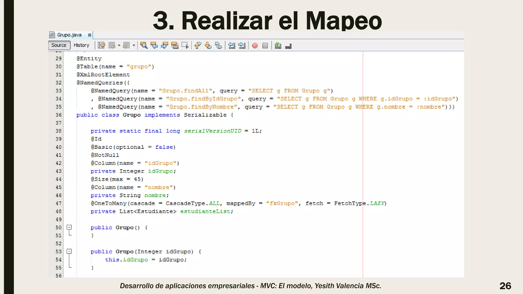This screenshot has height=294, width=523.
Task: Click line number 36 in the gutter
Action: (58, 115)
